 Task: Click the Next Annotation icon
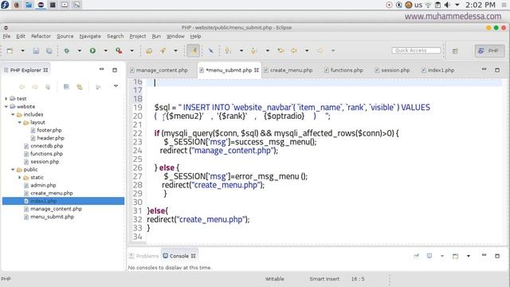tap(228, 51)
